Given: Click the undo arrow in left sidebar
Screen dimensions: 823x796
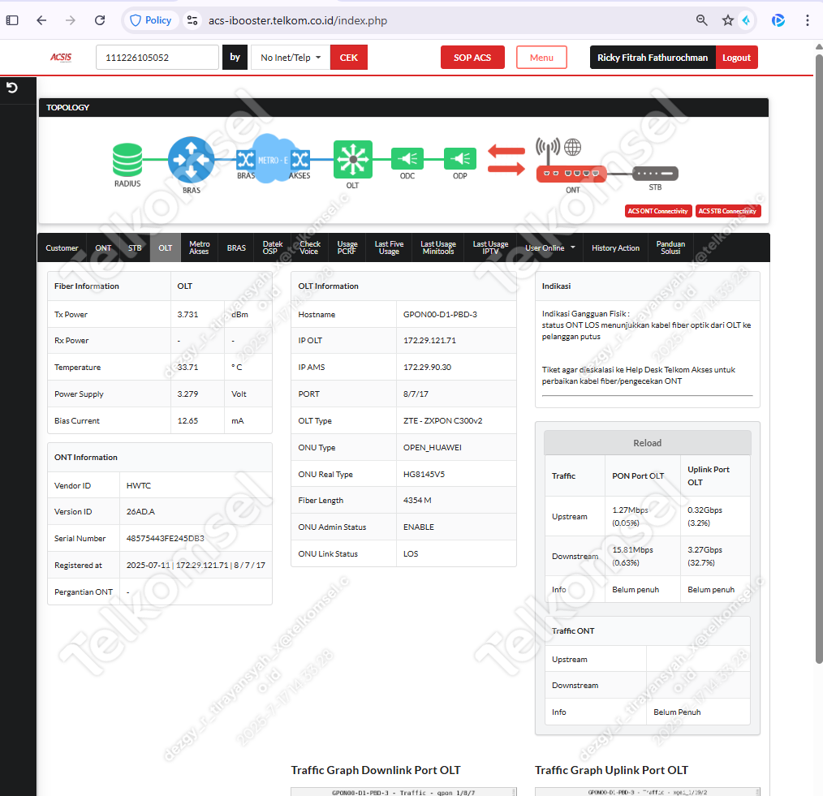Looking at the screenshot, I should click(x=12, y=88).
